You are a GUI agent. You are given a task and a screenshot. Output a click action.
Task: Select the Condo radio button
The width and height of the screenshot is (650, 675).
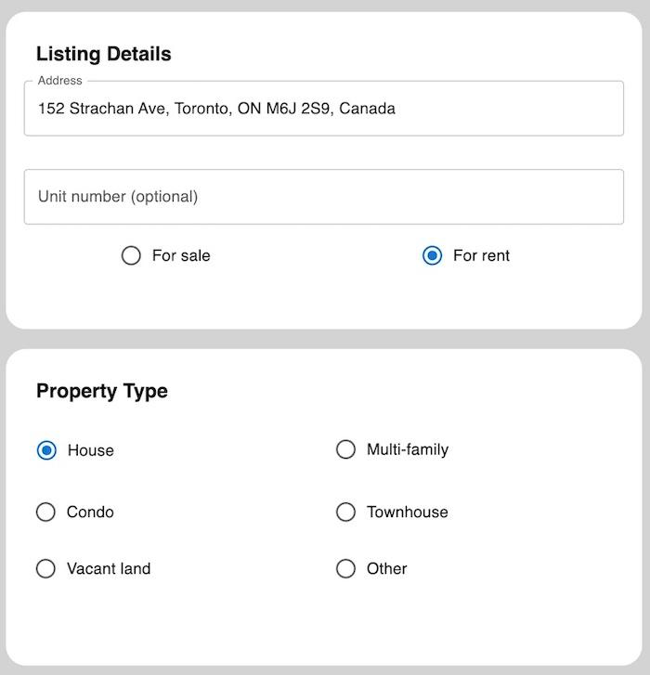coord(45,512)
